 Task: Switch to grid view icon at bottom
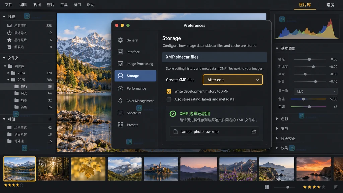coord(267,187)
